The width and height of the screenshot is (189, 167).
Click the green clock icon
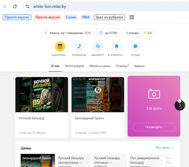pos(101,33)
